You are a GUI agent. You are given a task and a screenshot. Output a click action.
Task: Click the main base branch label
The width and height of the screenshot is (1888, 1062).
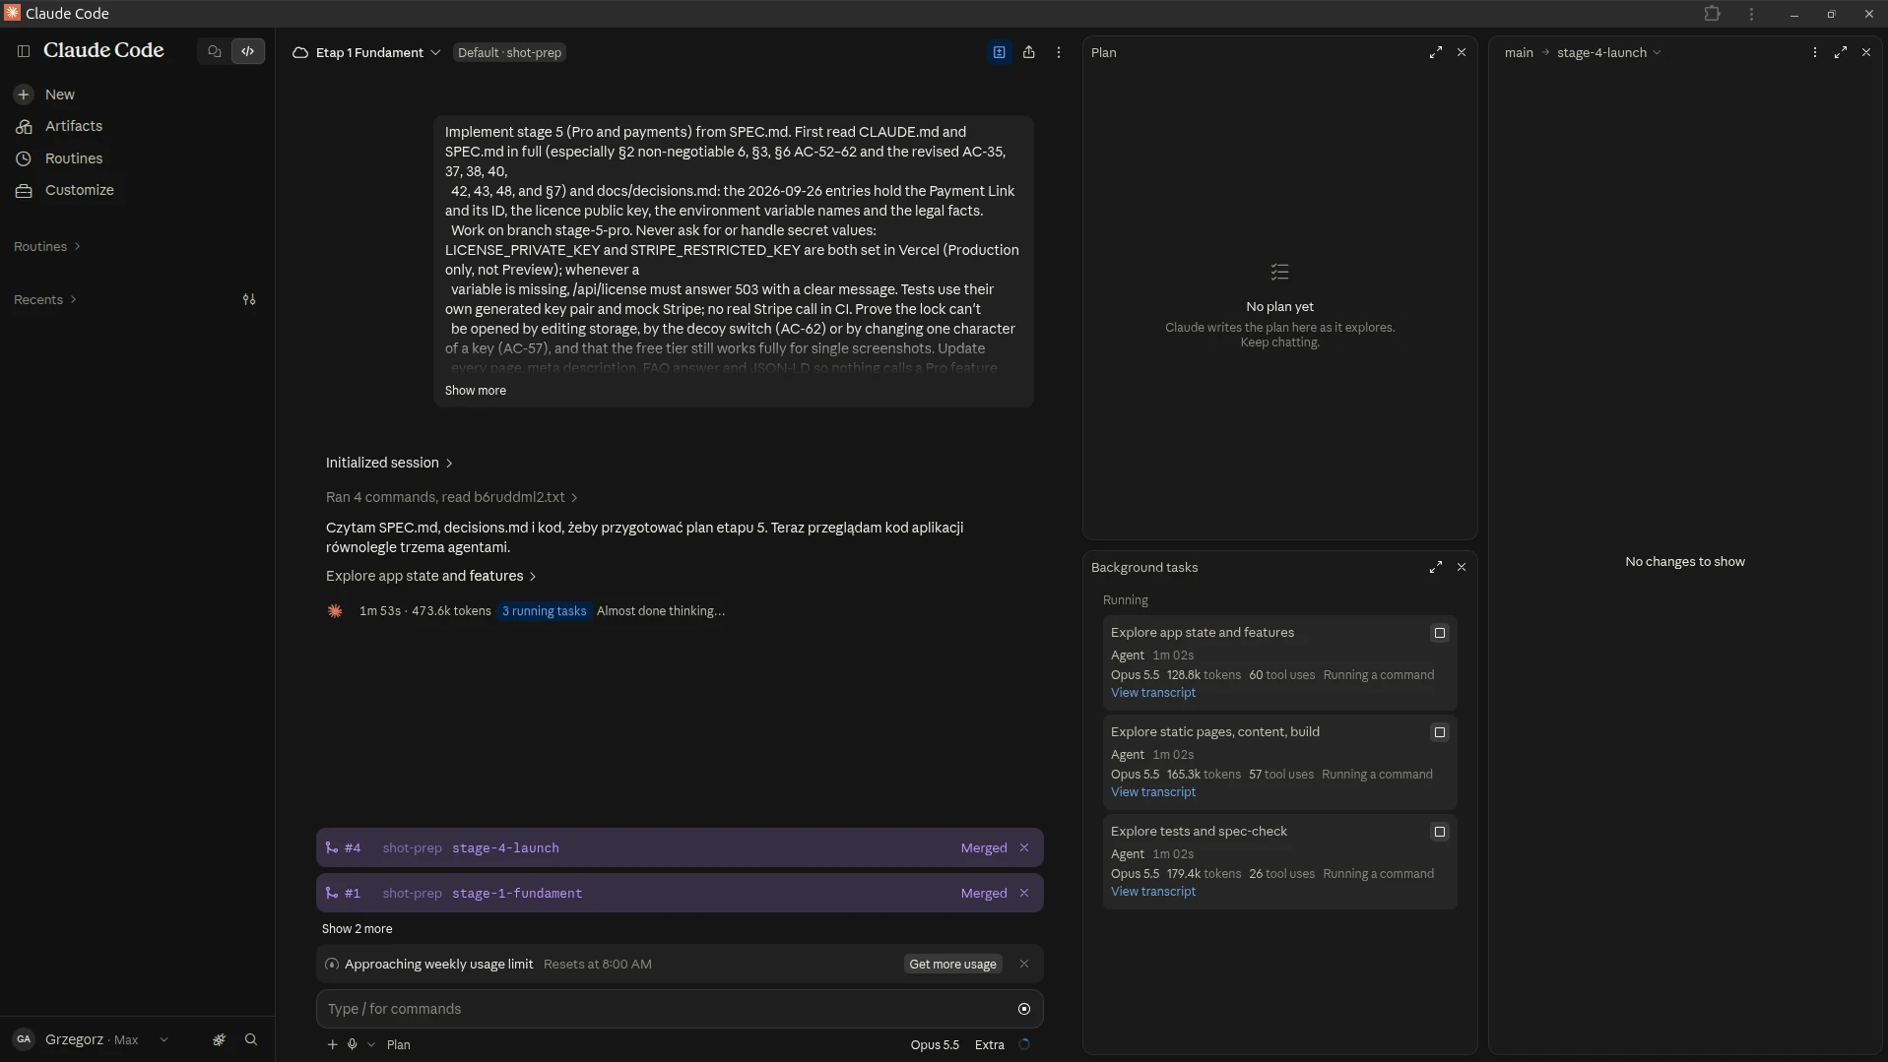[1519, 52]
